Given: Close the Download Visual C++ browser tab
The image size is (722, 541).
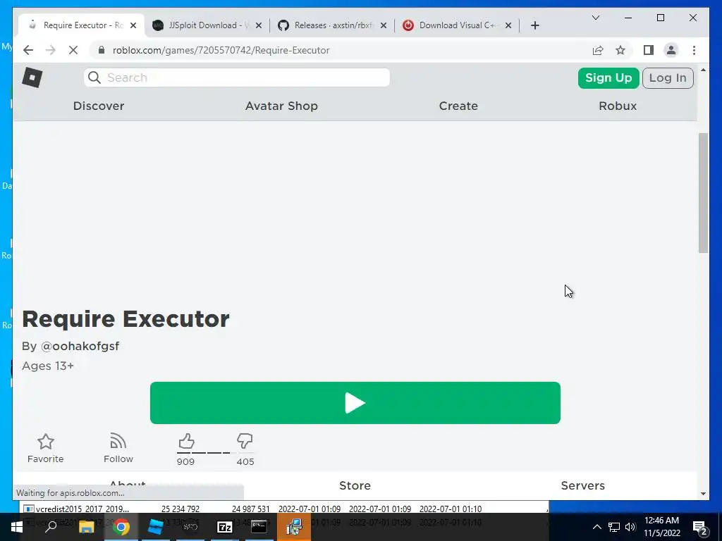Looking at the screenshot, I should (508, 25).
